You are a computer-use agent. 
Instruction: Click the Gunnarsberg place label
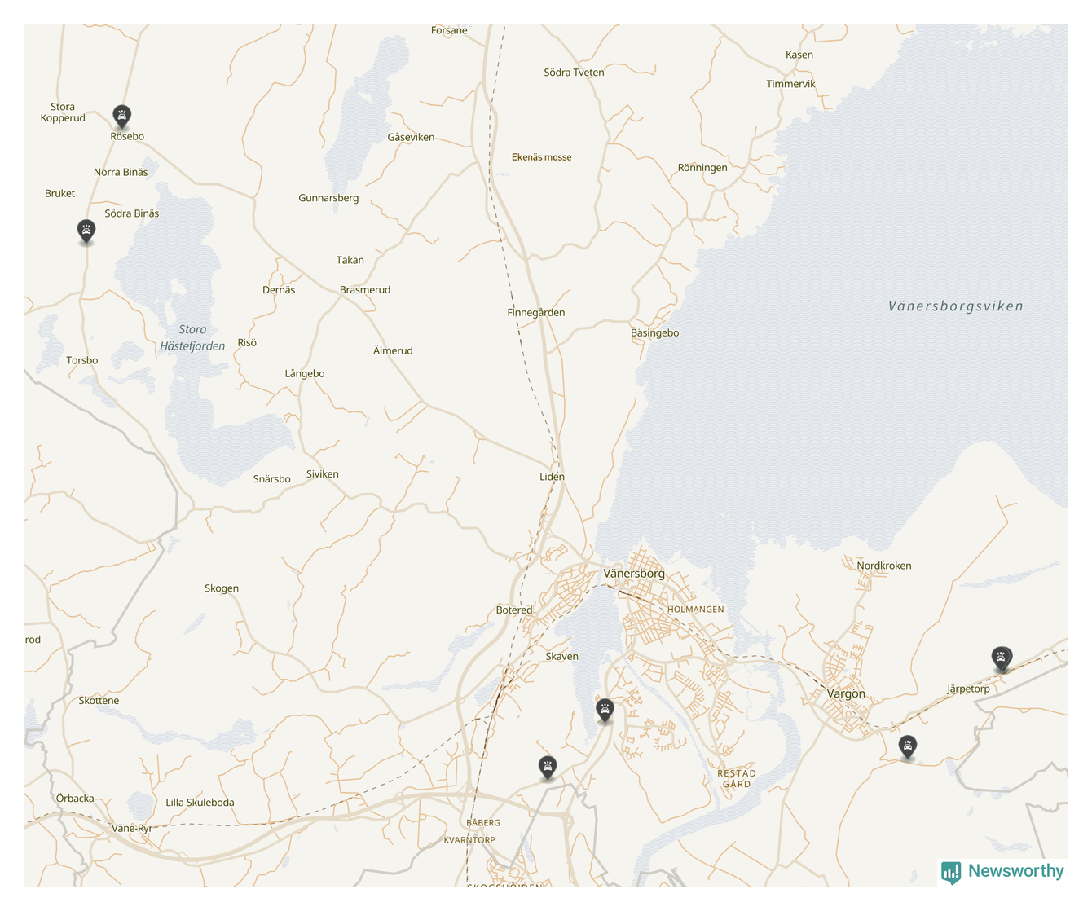tap(328, 198)
